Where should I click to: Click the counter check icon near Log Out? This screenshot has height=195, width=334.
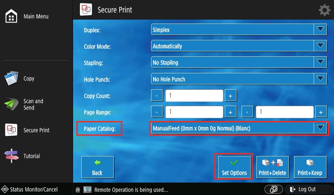click(x=274, y=189)
